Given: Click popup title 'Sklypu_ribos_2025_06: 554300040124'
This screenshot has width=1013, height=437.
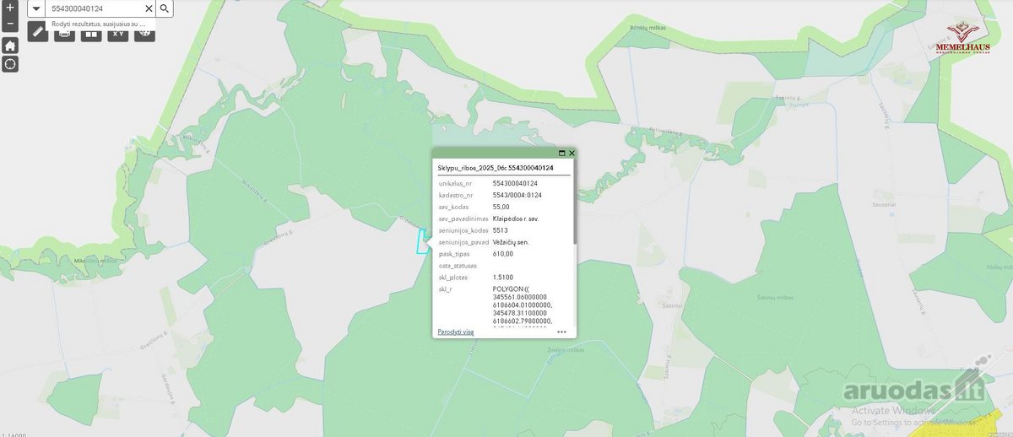Looking at the screenshot, I should (496, 168).
